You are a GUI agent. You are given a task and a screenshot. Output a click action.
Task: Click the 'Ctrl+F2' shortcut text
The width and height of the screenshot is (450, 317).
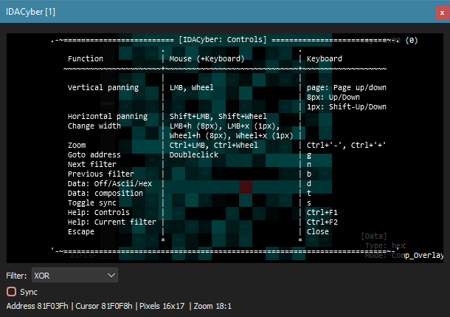pyautogui.click(x=322, y=222)
